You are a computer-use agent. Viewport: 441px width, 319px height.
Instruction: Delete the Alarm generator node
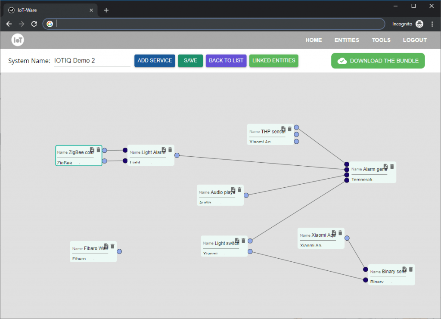(392, 167)
